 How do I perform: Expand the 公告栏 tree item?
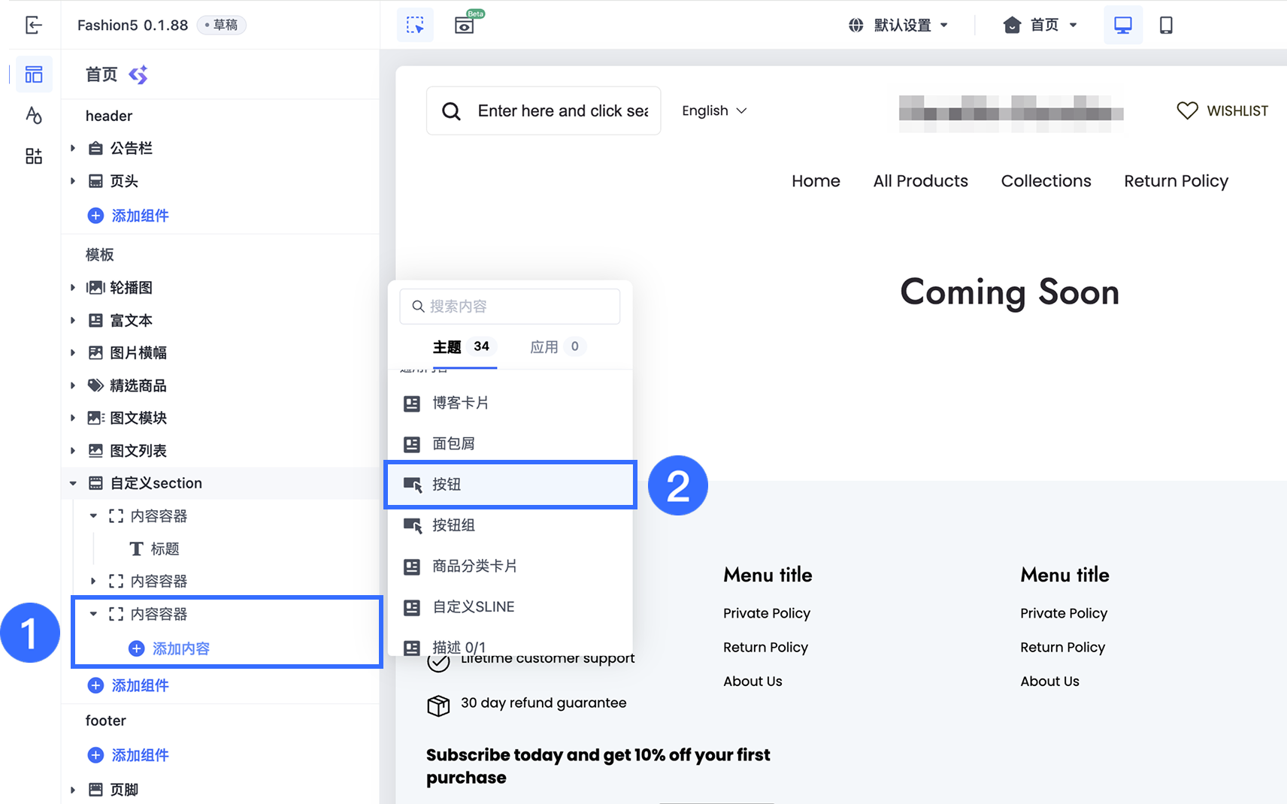click(x=73, y=148)
